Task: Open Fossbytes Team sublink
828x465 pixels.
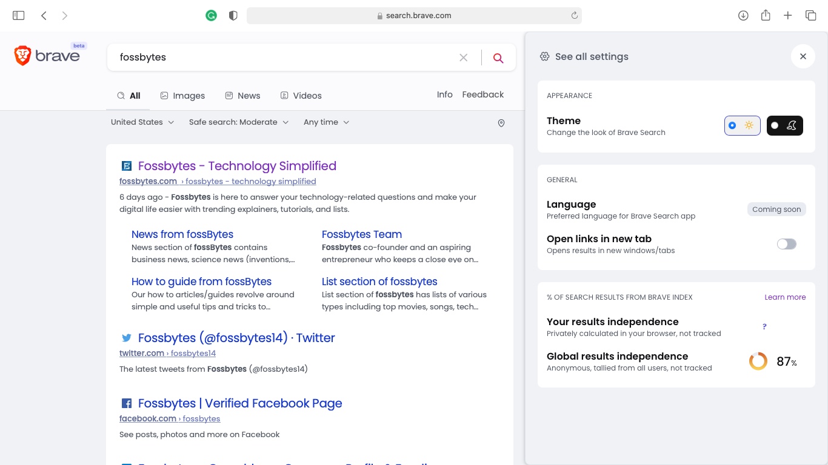Action: (x=362, y=234)
